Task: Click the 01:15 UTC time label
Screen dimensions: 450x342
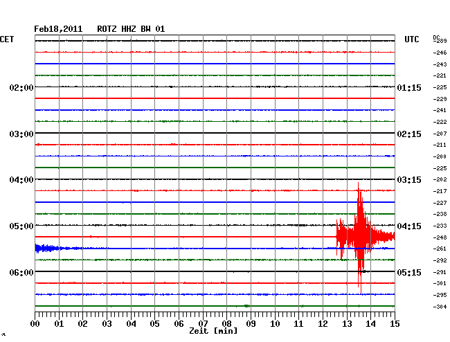Action: pyautogui.click(x=409, y=87)
